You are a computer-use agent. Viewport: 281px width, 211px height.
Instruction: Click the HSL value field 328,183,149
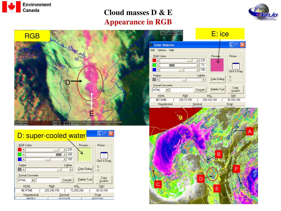click(x=209, y=100)
